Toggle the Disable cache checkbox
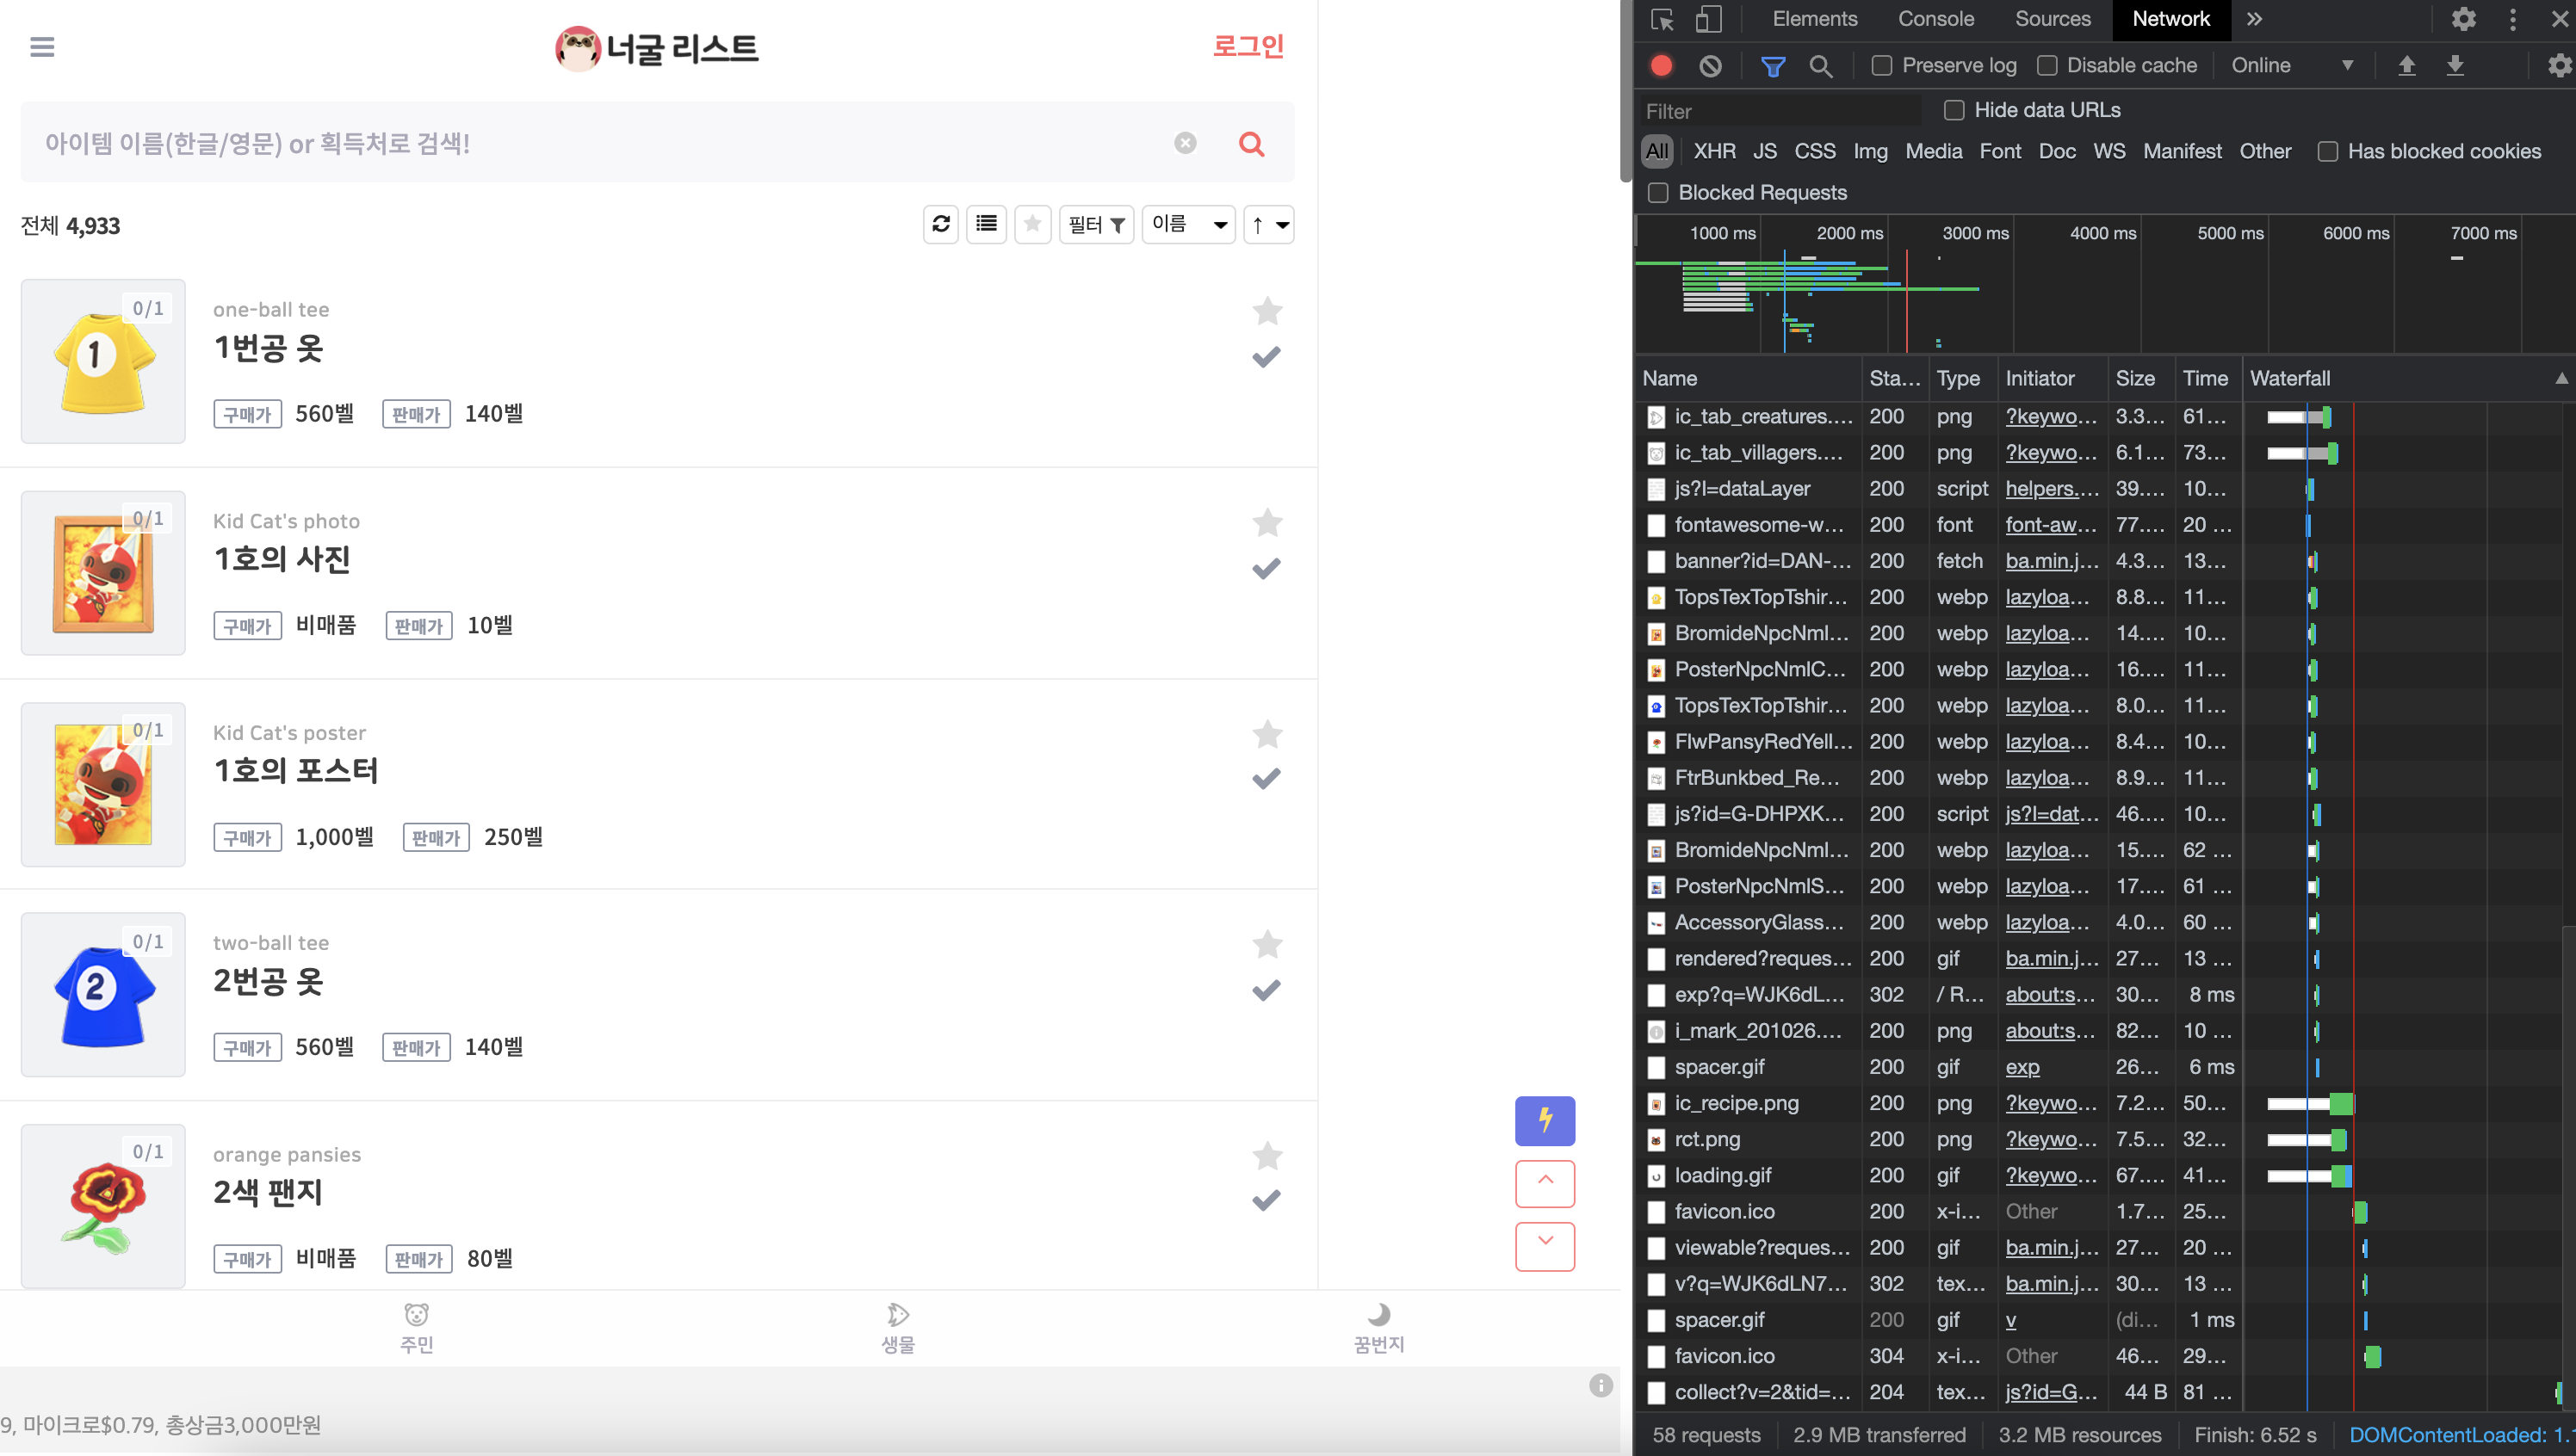The height and width of the screenshot is (1456, 2576). 2047,66
